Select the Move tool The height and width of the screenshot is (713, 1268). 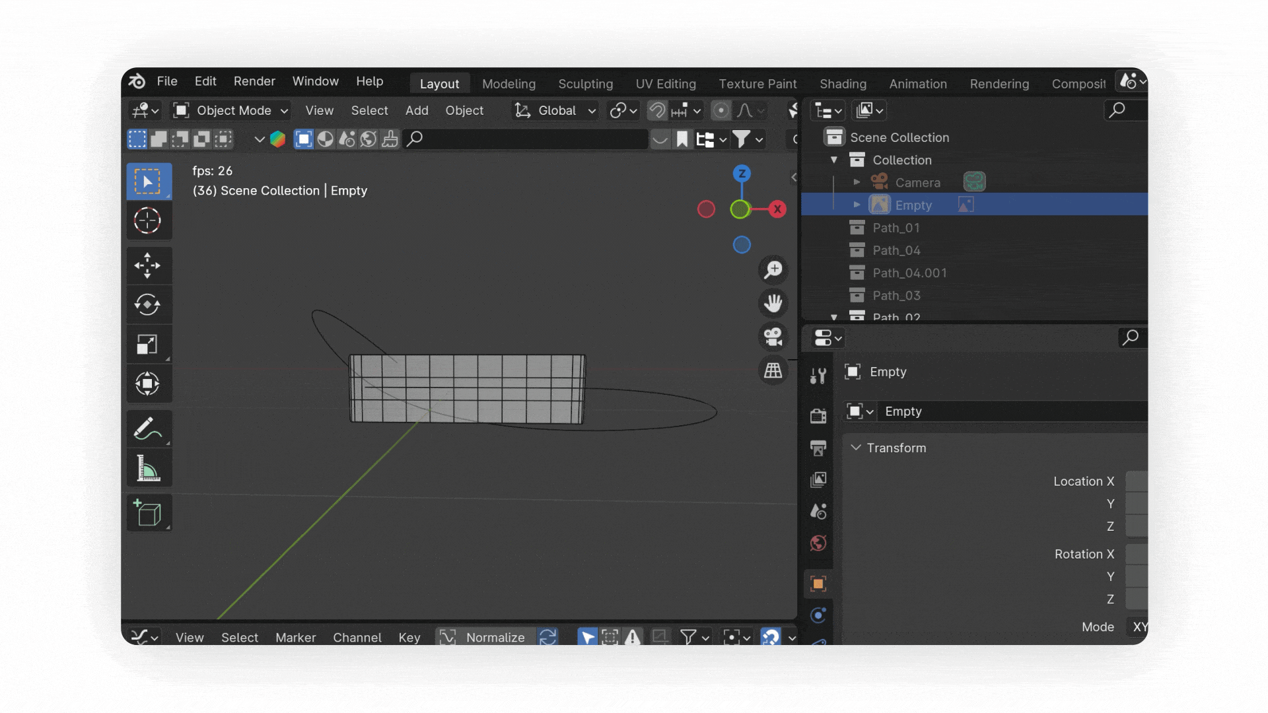147,265
